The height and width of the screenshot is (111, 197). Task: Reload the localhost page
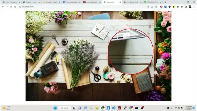click(11, 7)
